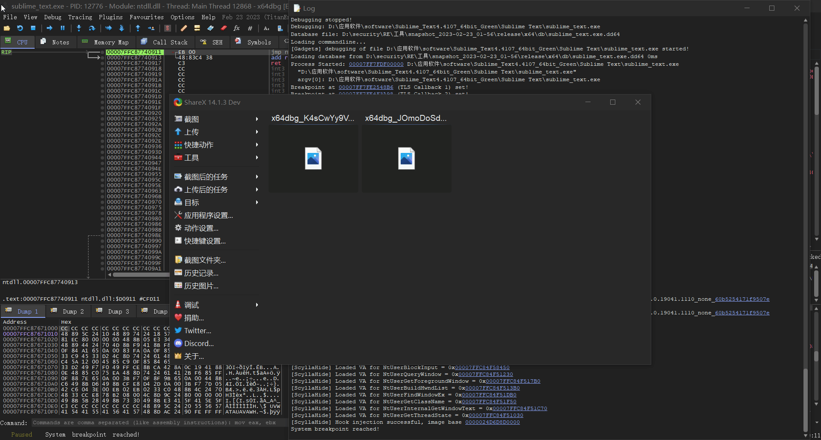Open the Tracing menu

click(80, 17)
